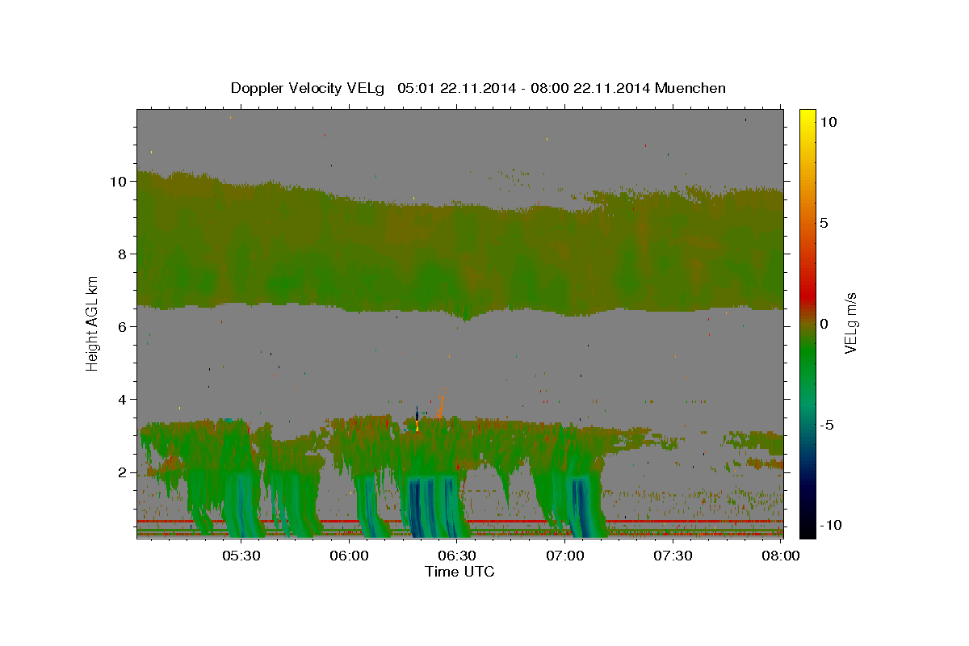Screen dimensions: 969x646
Task: Click the height tick label 2
Action: click(124, 472)
